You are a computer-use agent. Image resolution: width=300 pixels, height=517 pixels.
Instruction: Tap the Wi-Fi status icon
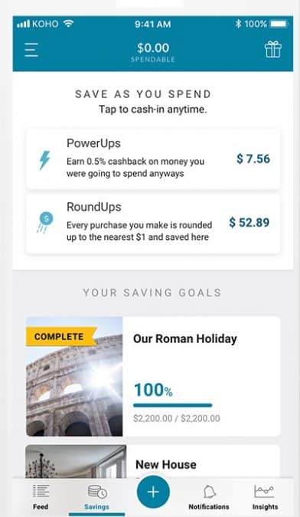pyautogui.click(x=69, y=24)
